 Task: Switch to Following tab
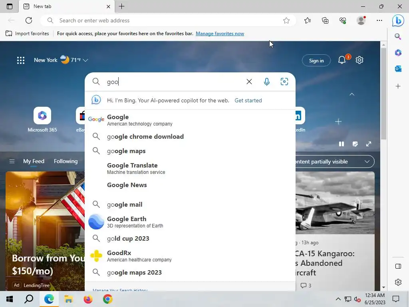coord(66,161)
